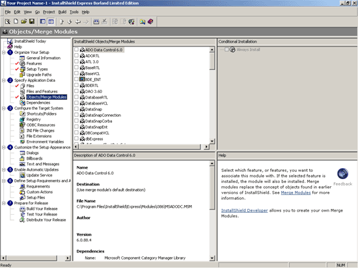Follow the Merge Modules help link
Screen dimensions: 358x268
[x=296, y=193]
